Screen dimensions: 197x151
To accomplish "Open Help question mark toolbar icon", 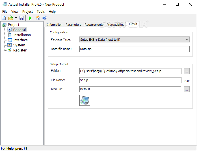I will point(45,18).
